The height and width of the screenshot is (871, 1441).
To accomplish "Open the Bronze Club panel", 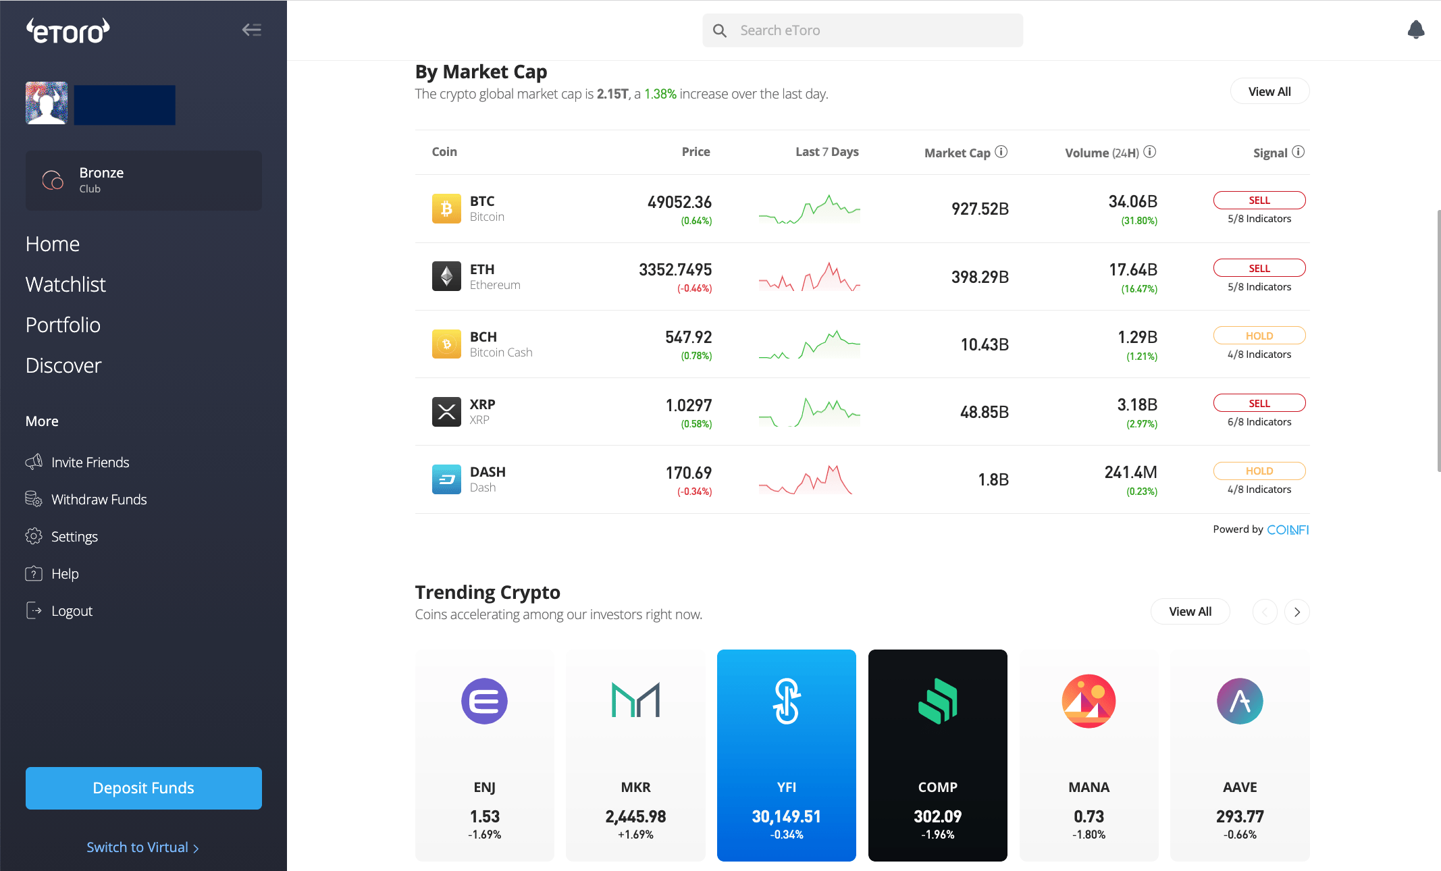I will pos(143,180).
